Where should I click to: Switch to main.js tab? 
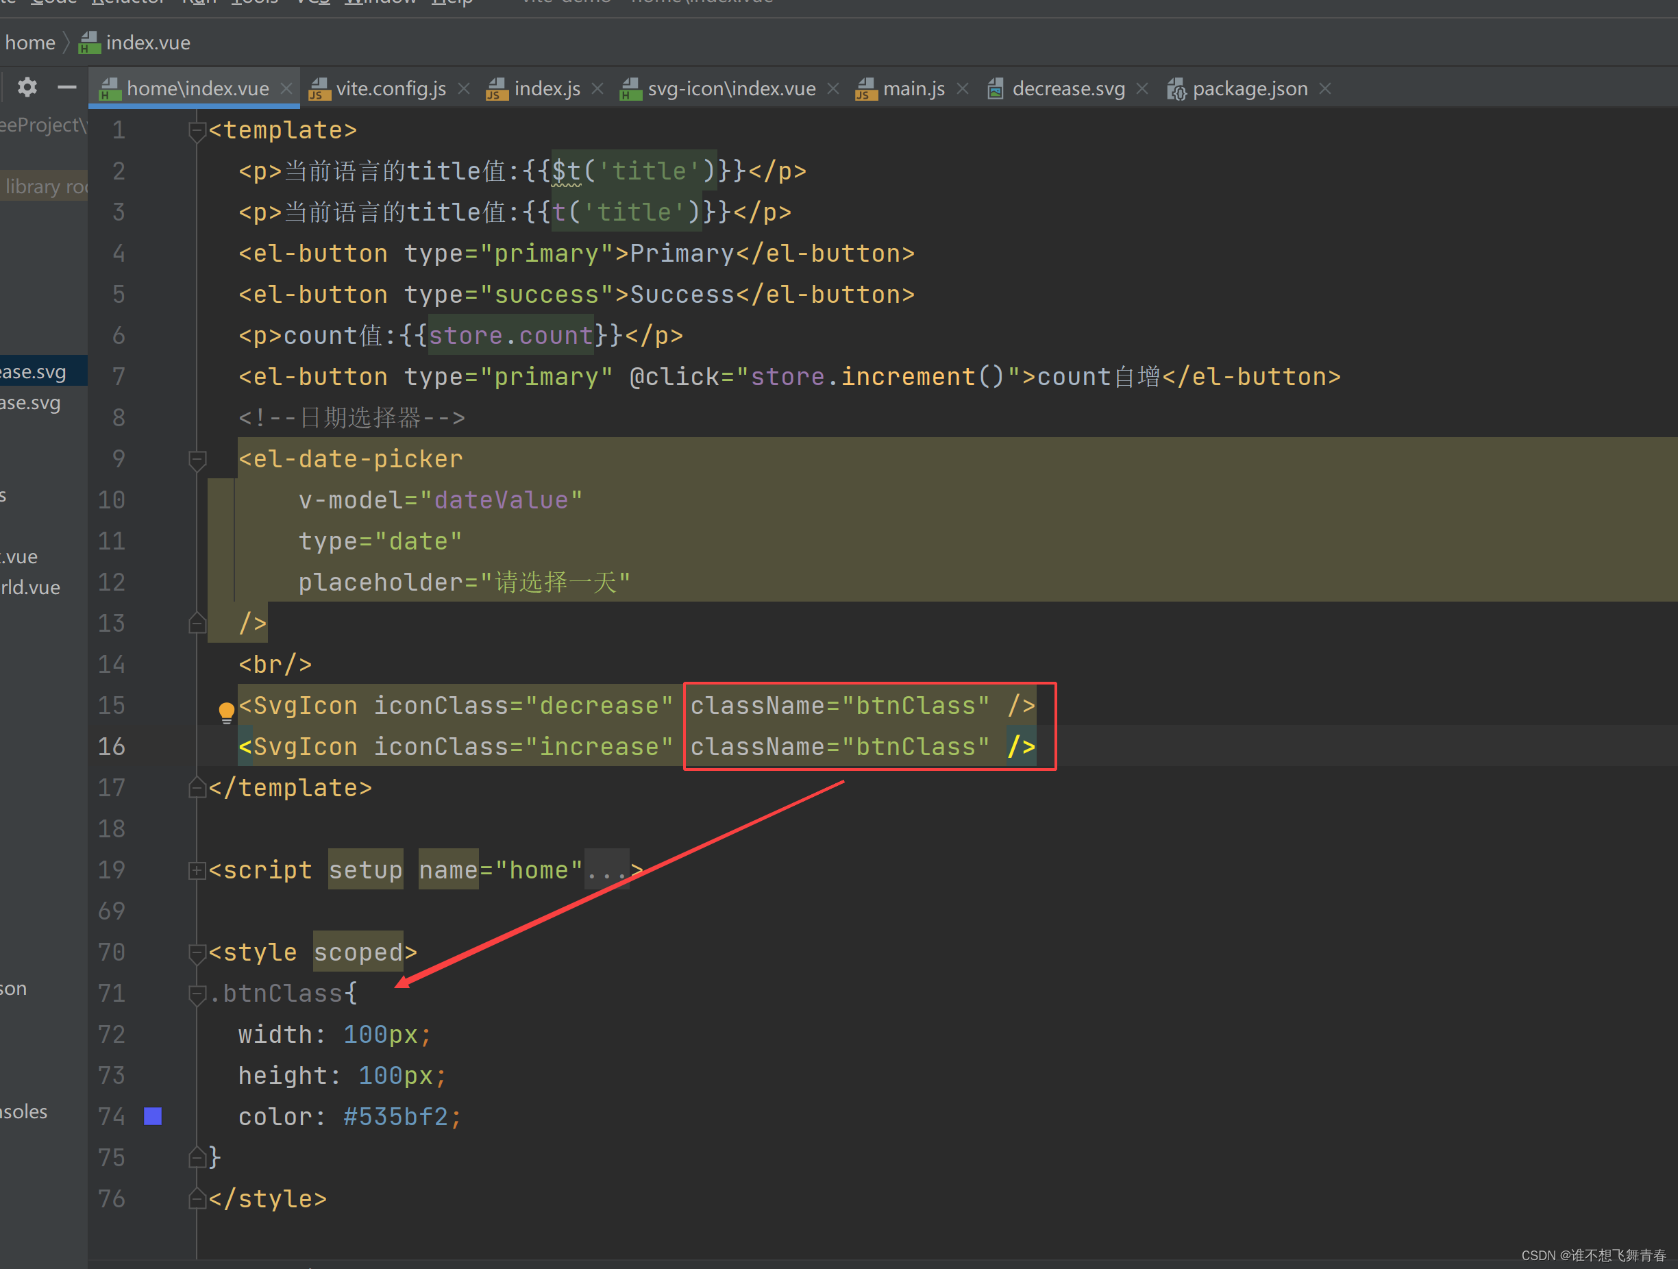[x=913, y=89]
